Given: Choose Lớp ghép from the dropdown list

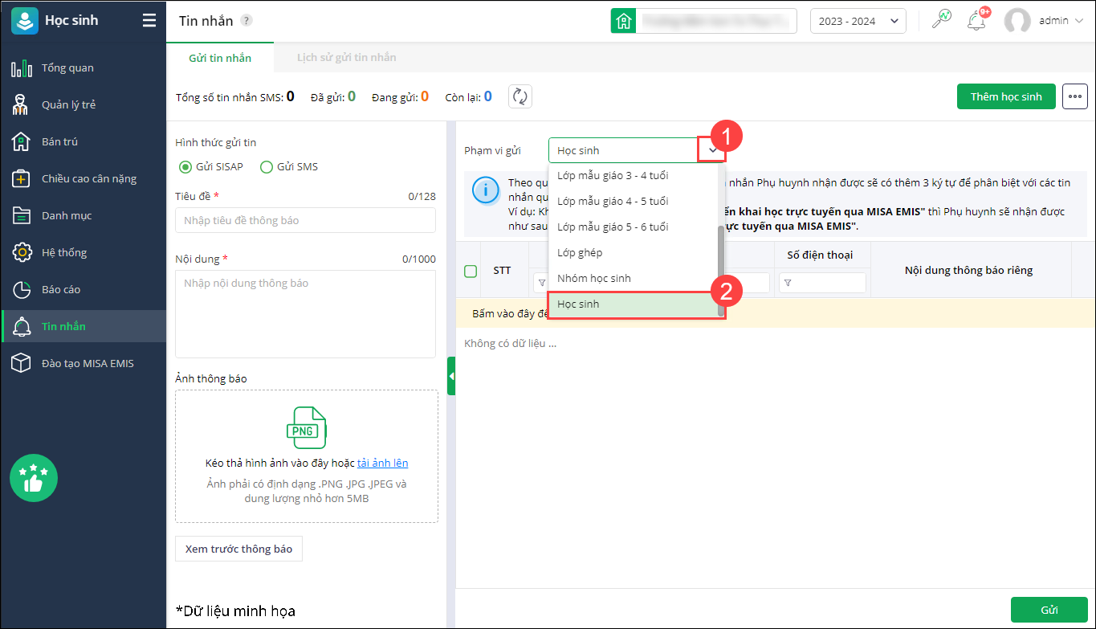Looking at the screenshot, I should coord(632,253).
